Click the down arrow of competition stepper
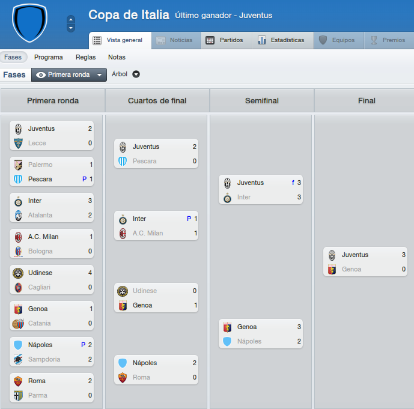This screenshot has height=409, width=414. [71, 28]
